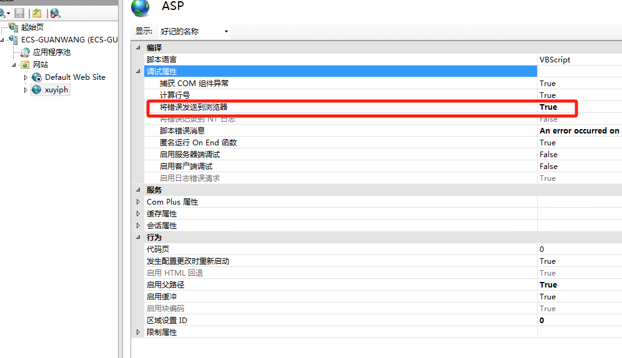Collapse the 调试属性 section
The height and width of the screenshot is (358, 622).
click(138, 71)
